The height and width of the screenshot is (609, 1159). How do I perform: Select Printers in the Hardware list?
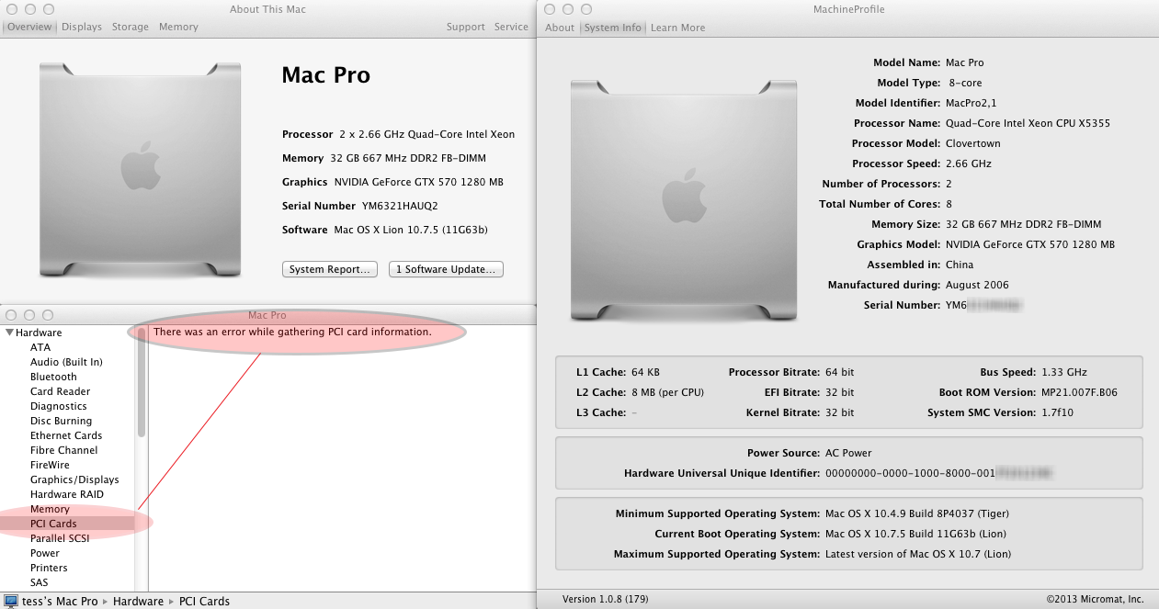(x=49, y=568)
